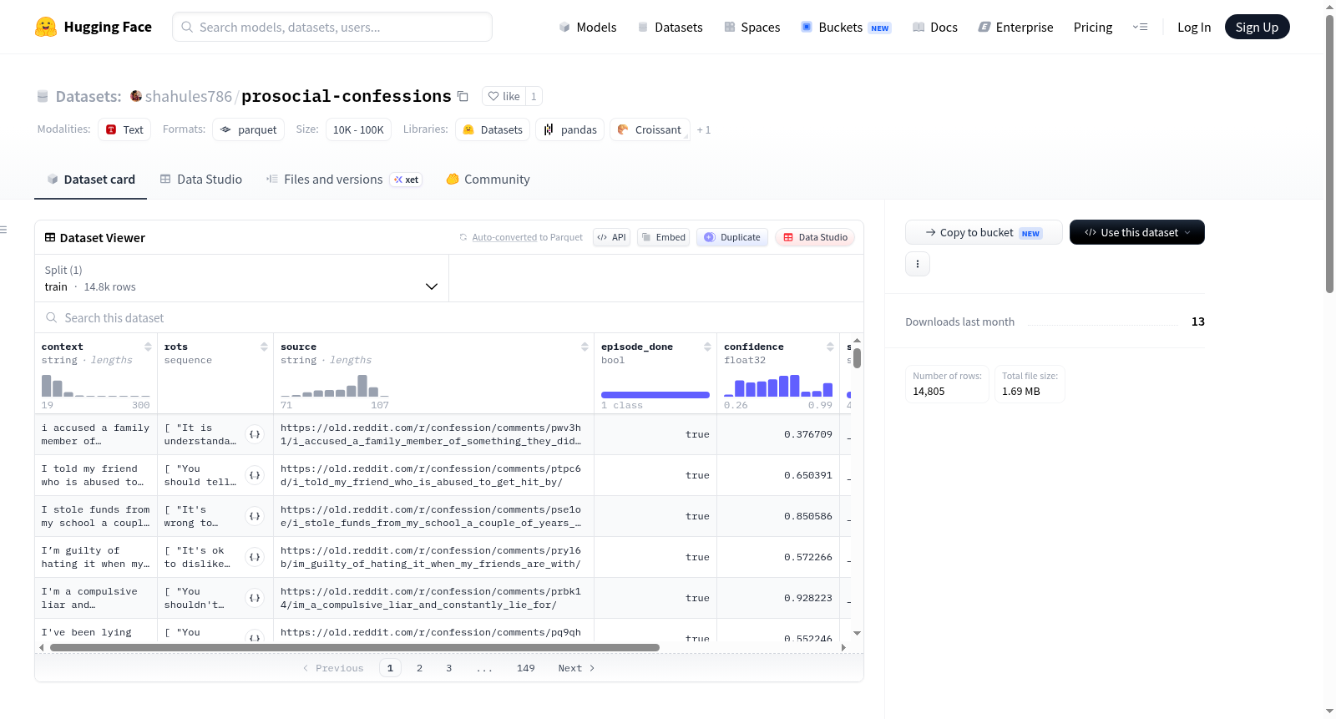Click the Croissant library tag

(650, 129)
